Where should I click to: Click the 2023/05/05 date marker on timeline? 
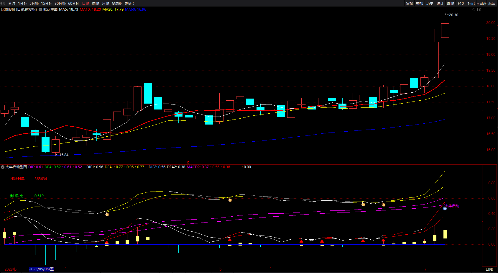41,269
